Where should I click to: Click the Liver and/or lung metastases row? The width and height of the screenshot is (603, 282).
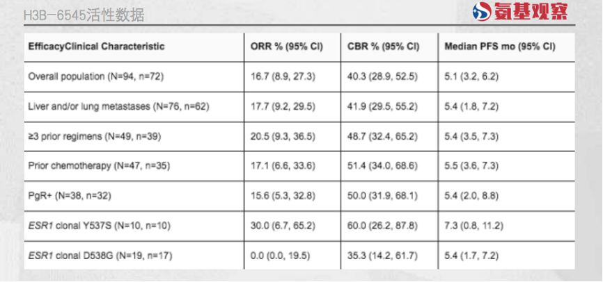pos(118,106)
